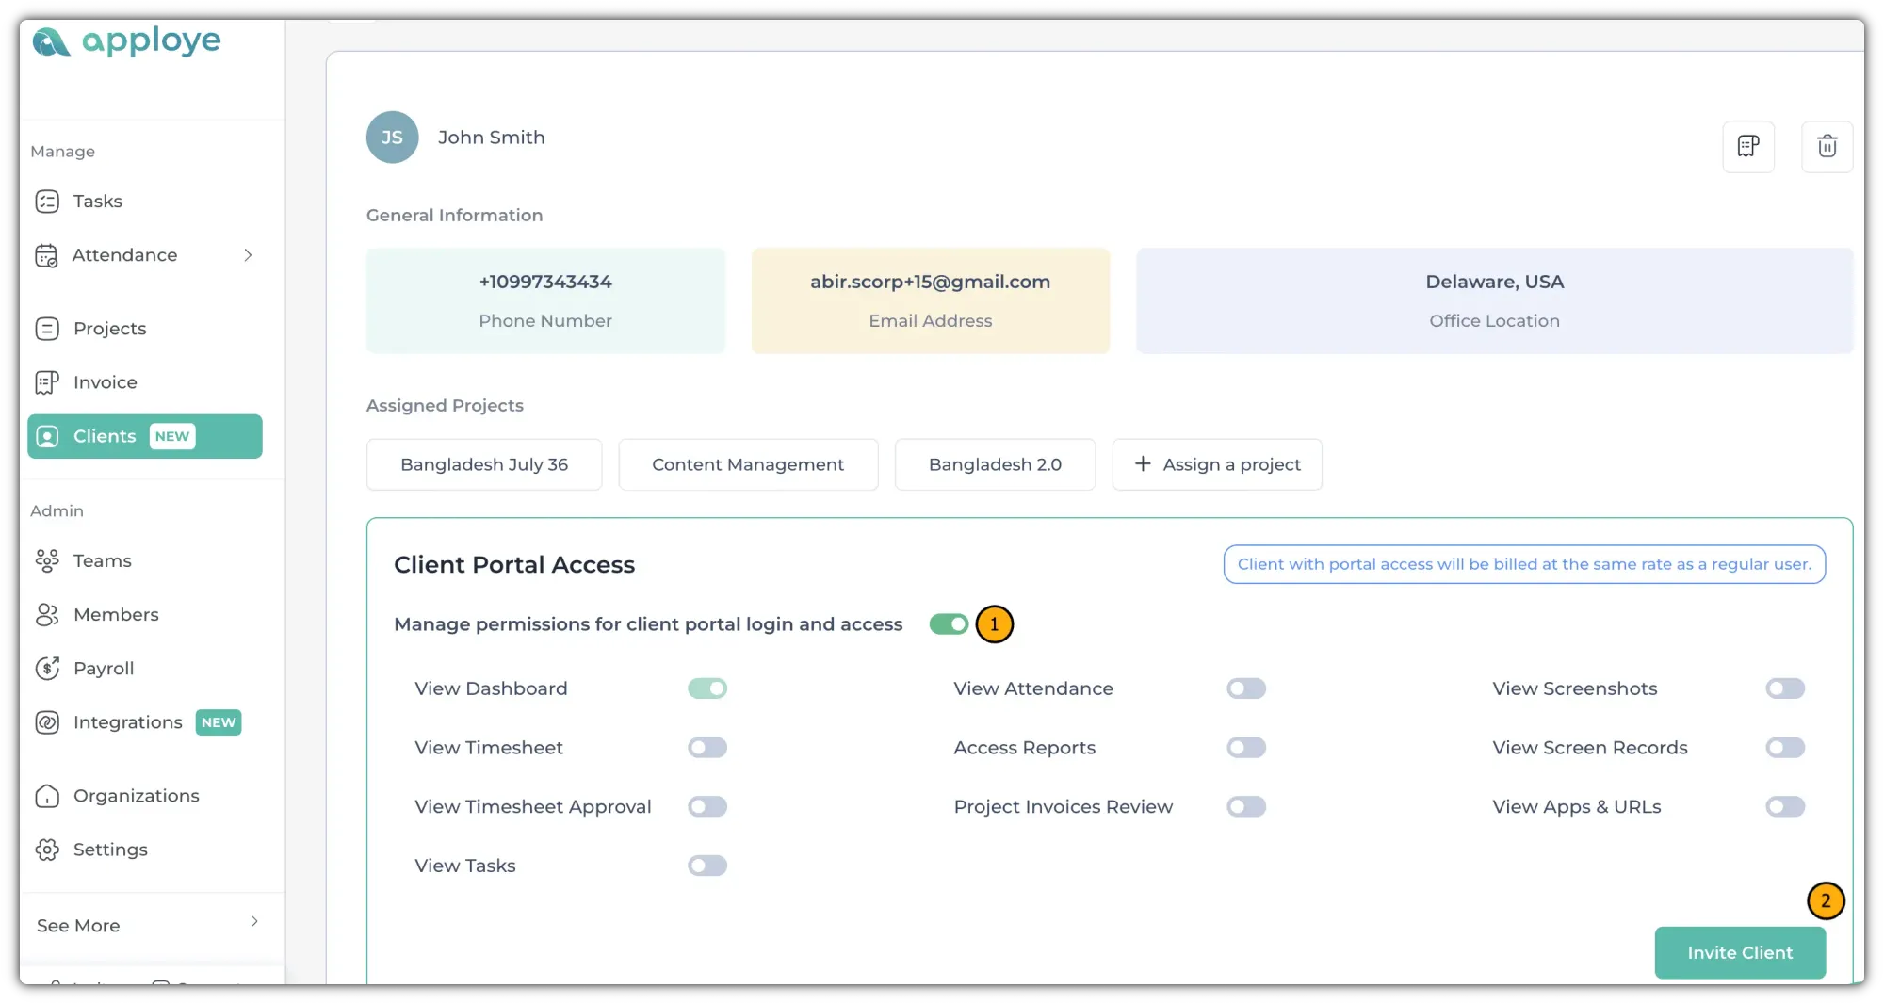Click the Organizations icon in sidebar
Screen dimensions: 1884x1004
(47, 797)
